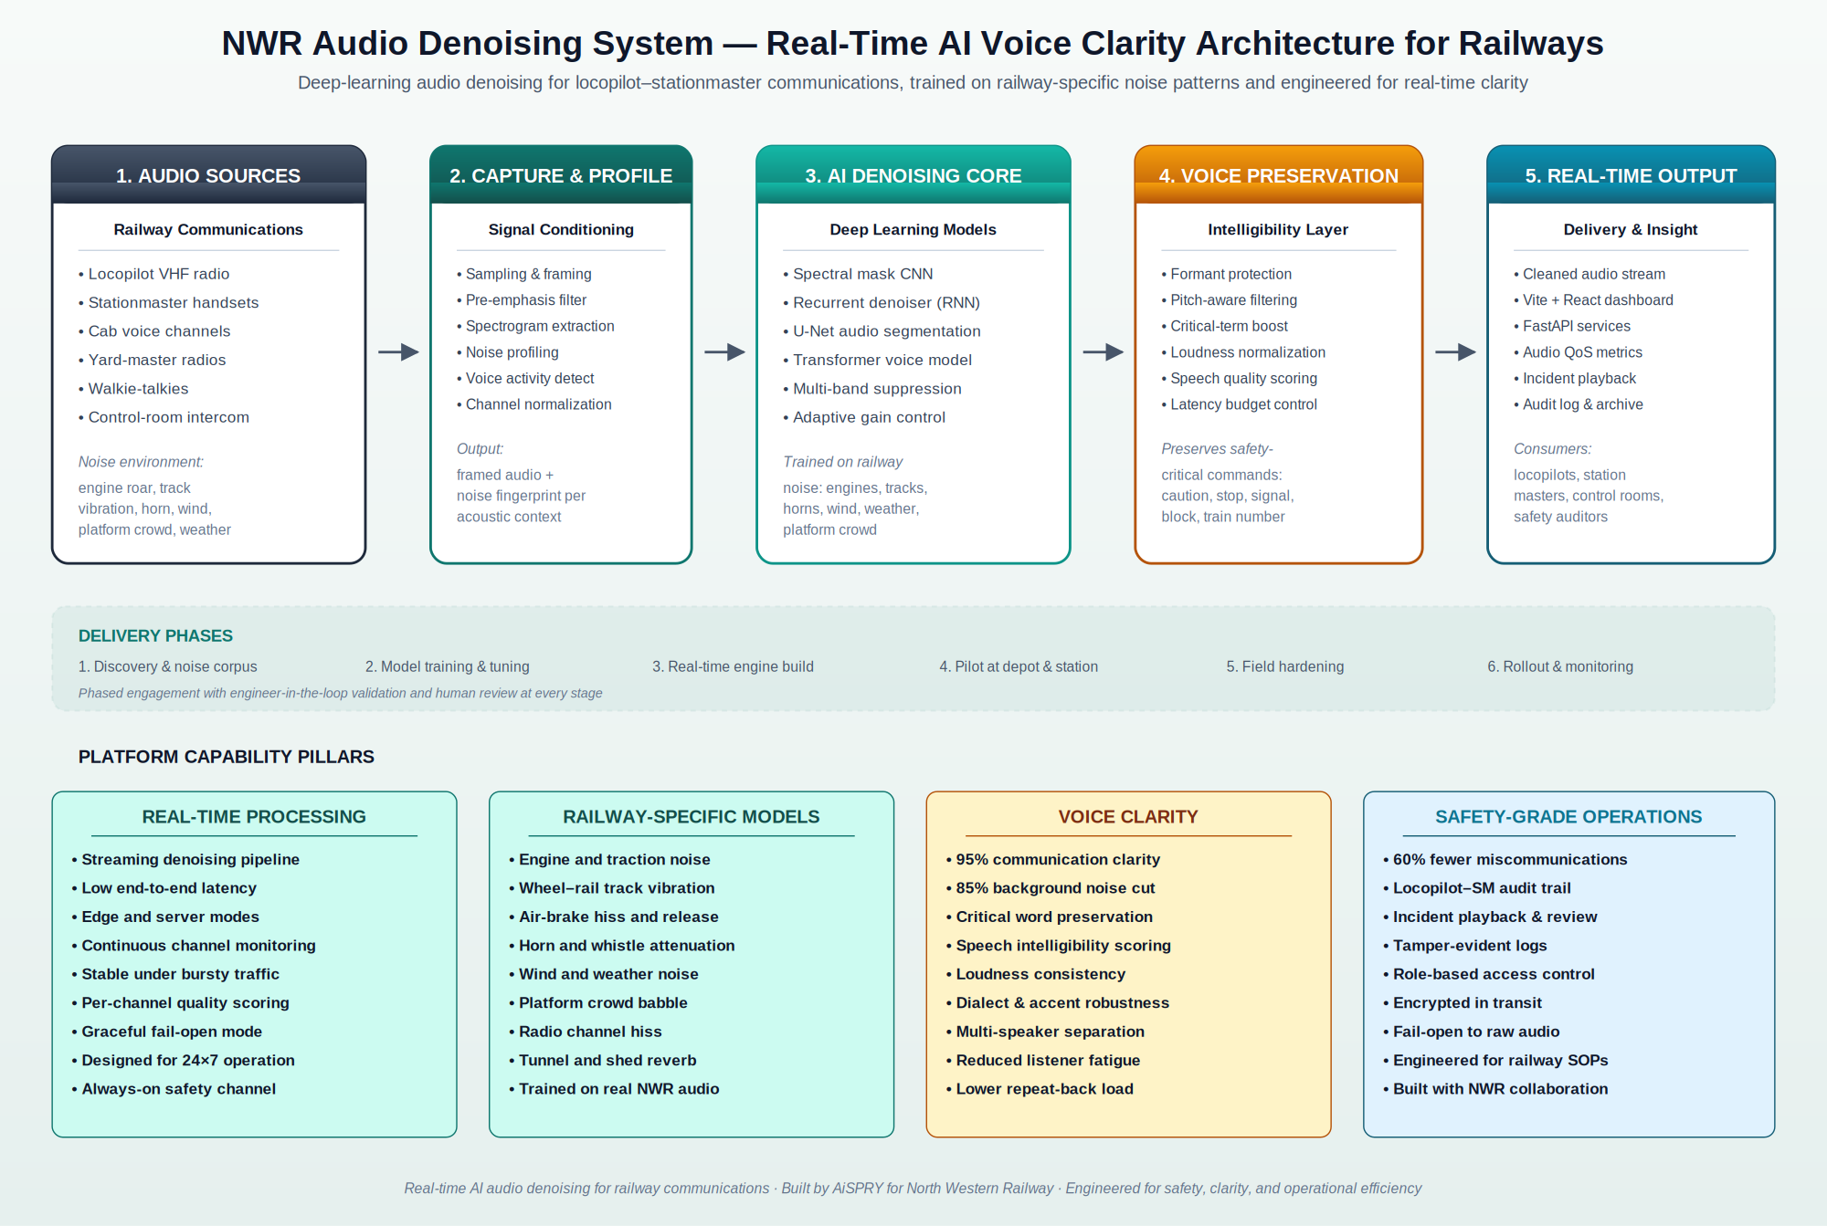1827x1226 pixels.
Task: Select 'Locopilot VHF radio' bullet
Action: [x=154, y=274]
